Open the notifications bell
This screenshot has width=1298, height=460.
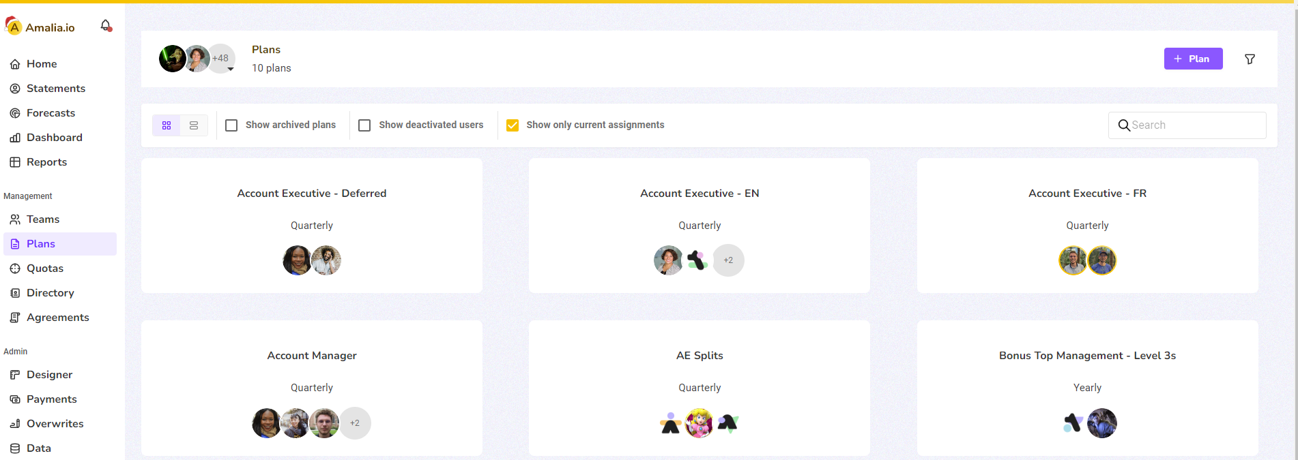[x=106, y=26]
